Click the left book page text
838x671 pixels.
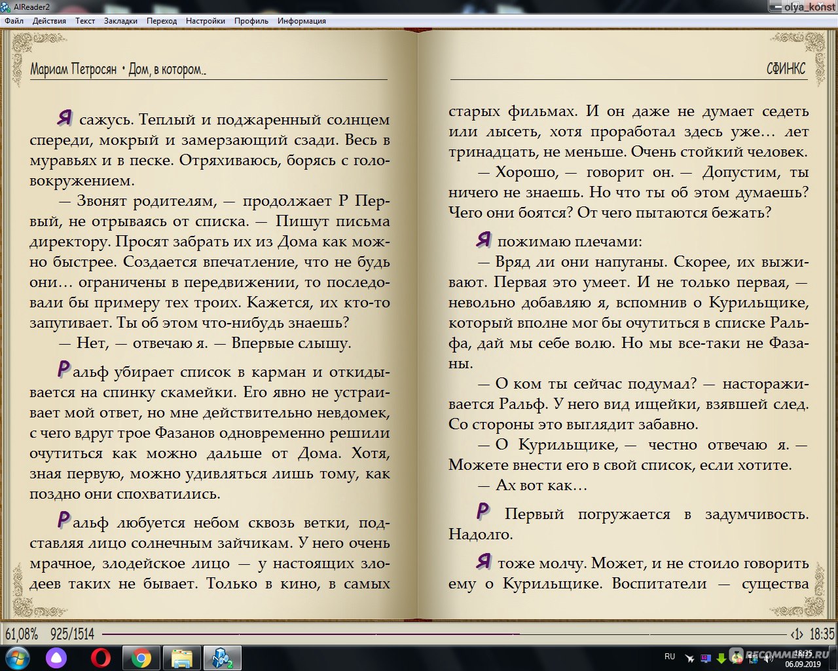209,351
